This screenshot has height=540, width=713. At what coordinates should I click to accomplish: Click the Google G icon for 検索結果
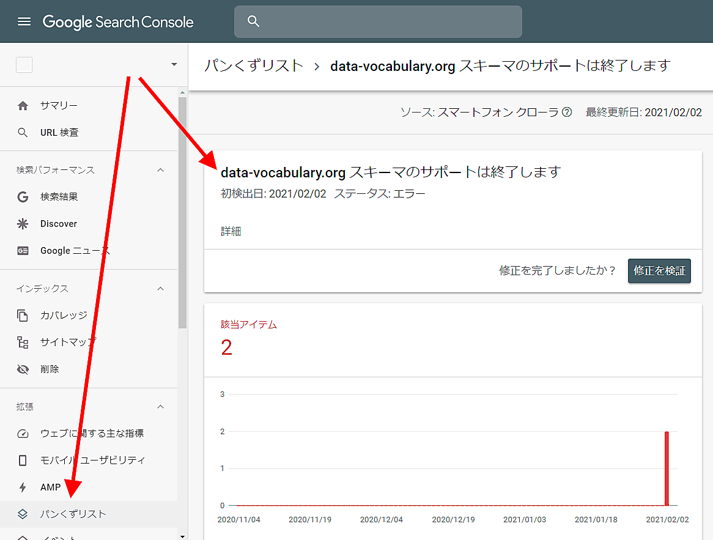coord(23,197)
